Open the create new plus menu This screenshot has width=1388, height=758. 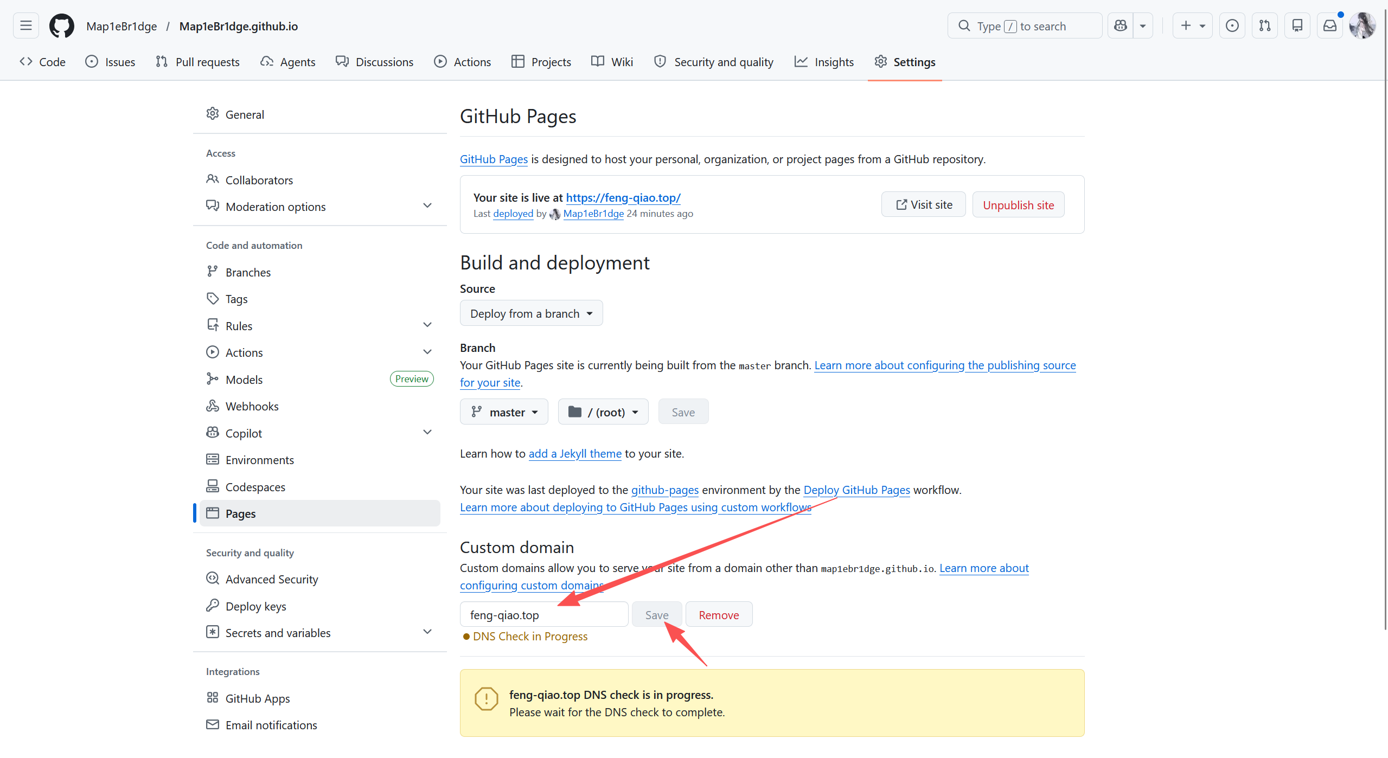(1192, 25)
